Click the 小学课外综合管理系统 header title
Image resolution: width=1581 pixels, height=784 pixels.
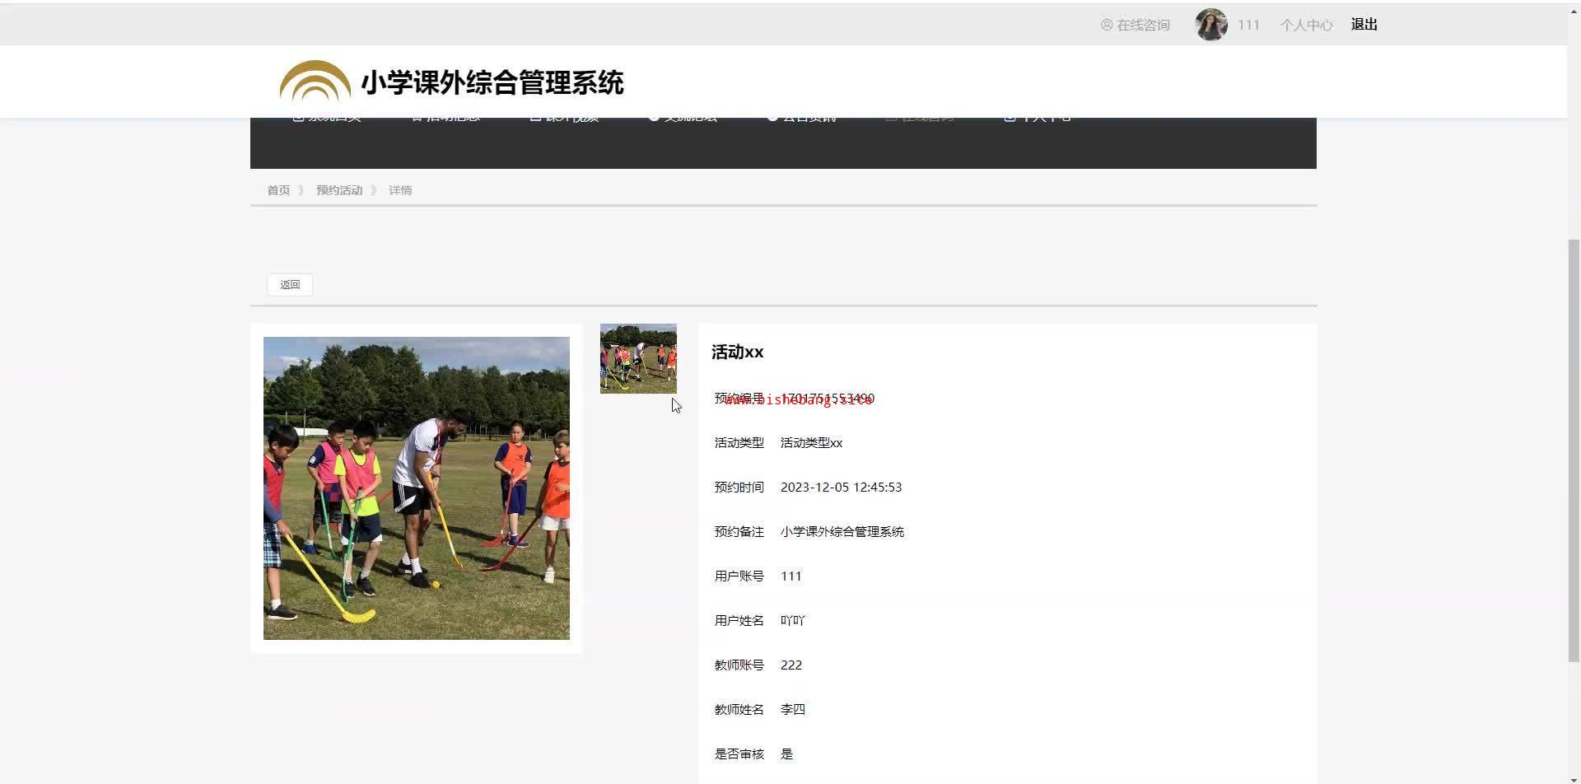point(492,82)
